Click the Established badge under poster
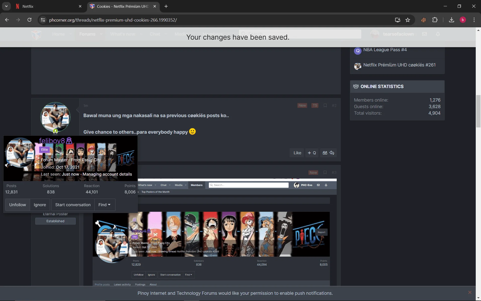 pos(55,221)
